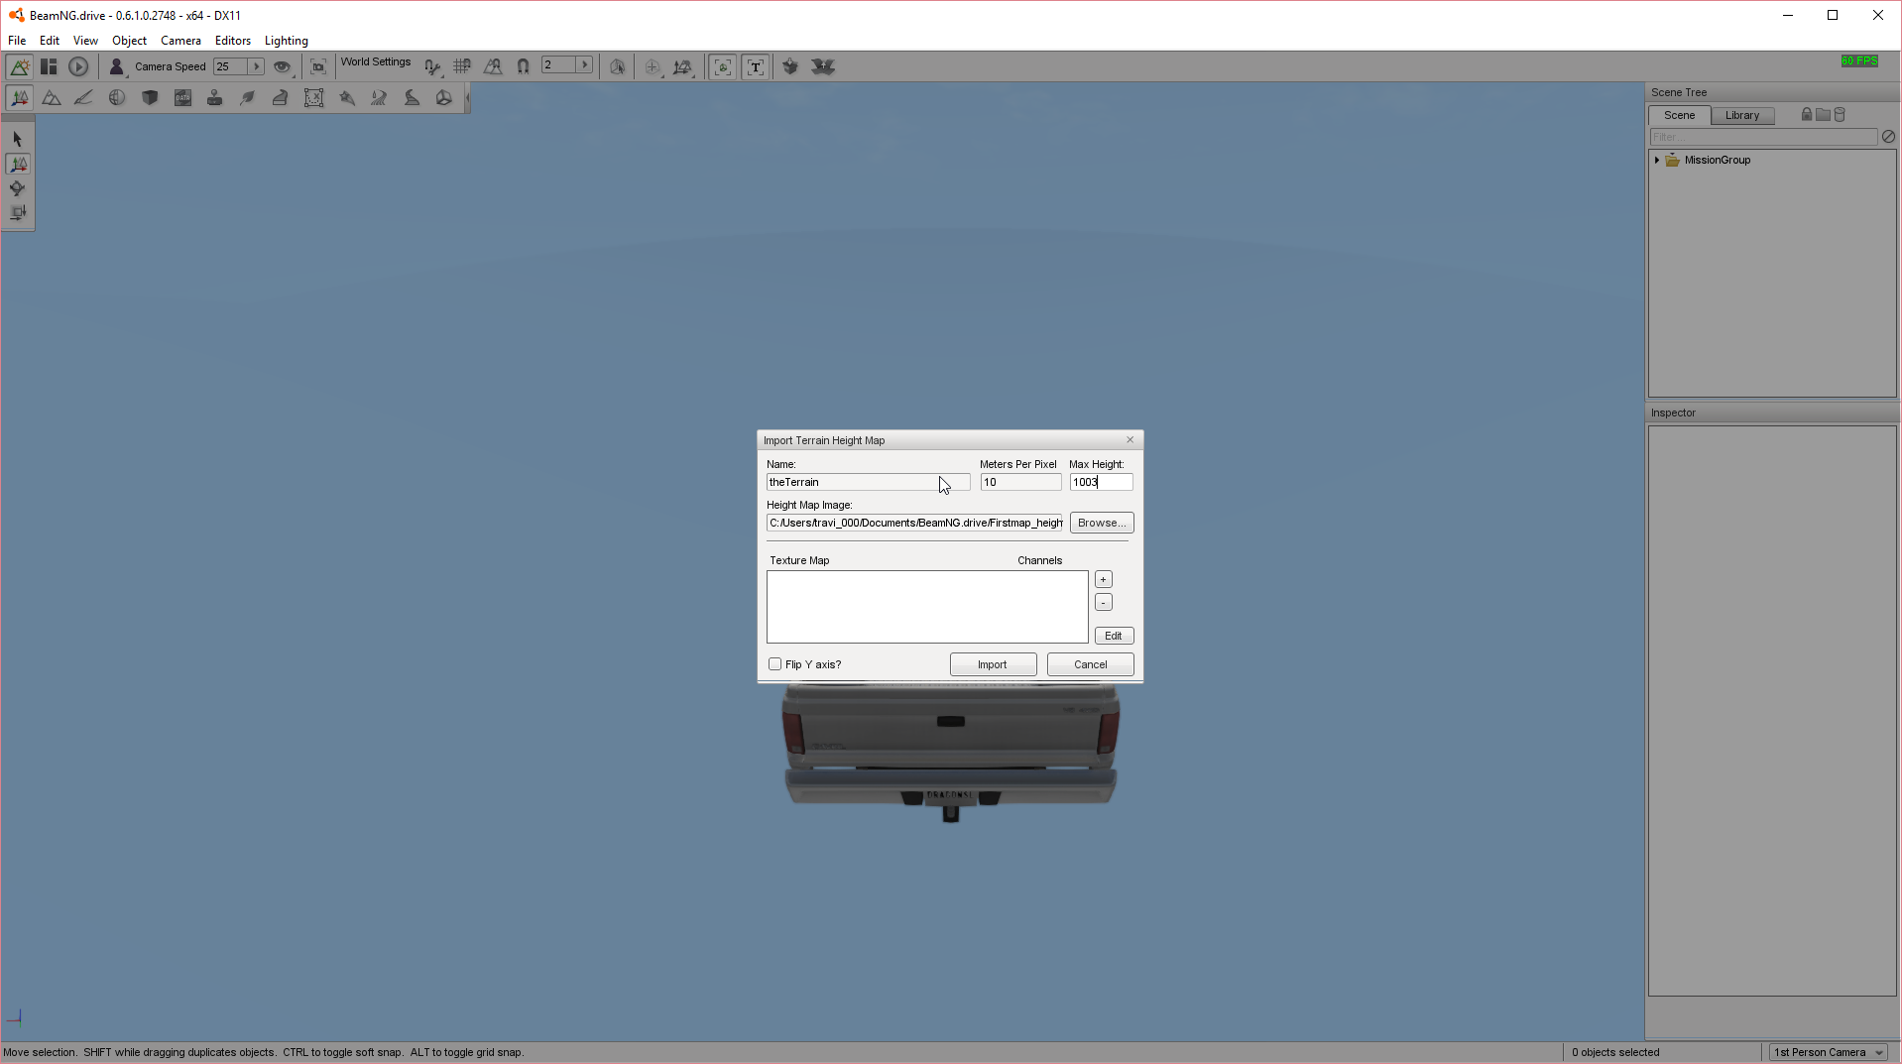
Task: Open snapping options wrench icon
Action: pos(431,66)
